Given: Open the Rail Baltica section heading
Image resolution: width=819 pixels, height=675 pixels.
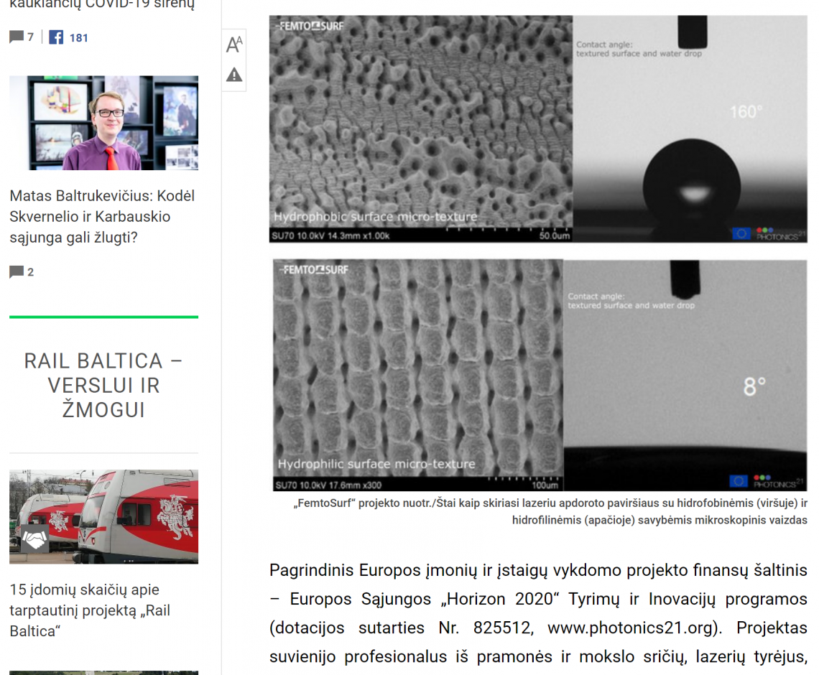Looking at the screenshot, I should 103,386.
